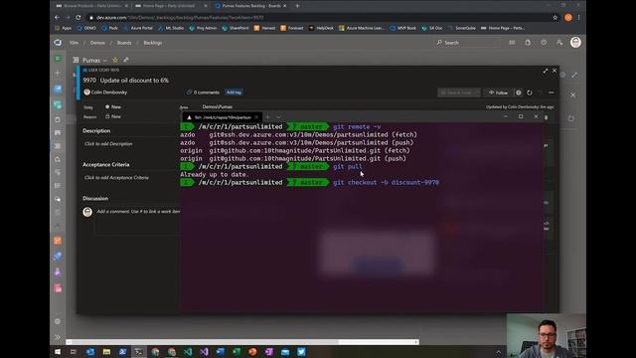Open the Apps bookmark
The width and height of the screenshot is (636, 358).
click(x=64, y=28)
